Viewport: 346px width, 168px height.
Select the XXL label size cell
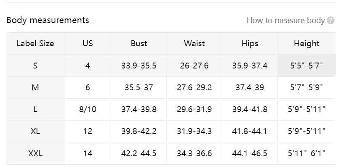(35, 153)
